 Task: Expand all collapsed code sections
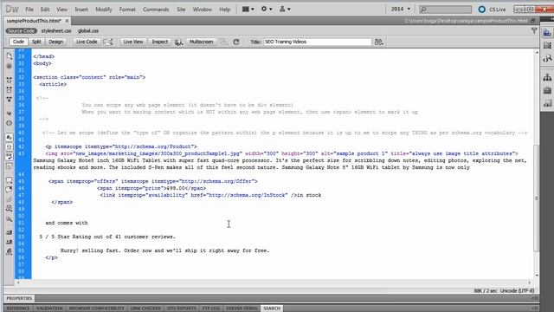10,100
